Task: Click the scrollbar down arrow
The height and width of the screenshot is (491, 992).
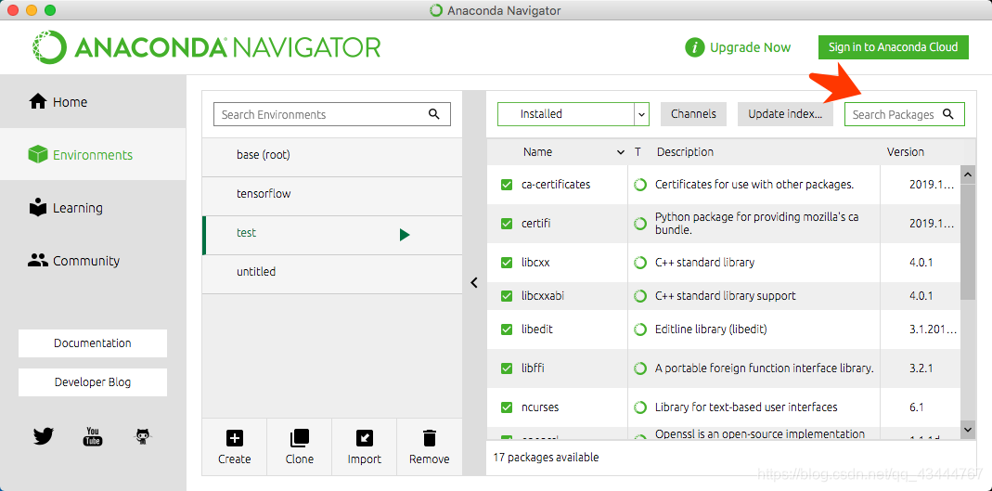Action: click(968, 430)
